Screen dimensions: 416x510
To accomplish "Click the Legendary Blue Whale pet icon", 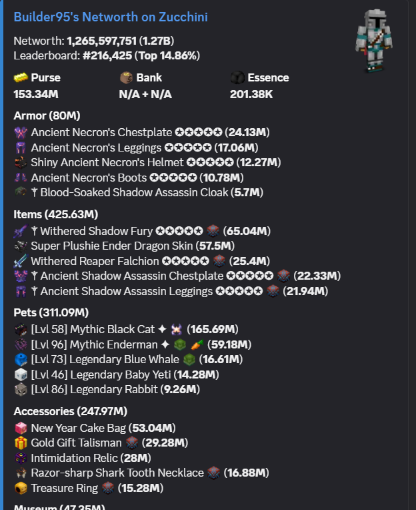I will pos(21,360).
